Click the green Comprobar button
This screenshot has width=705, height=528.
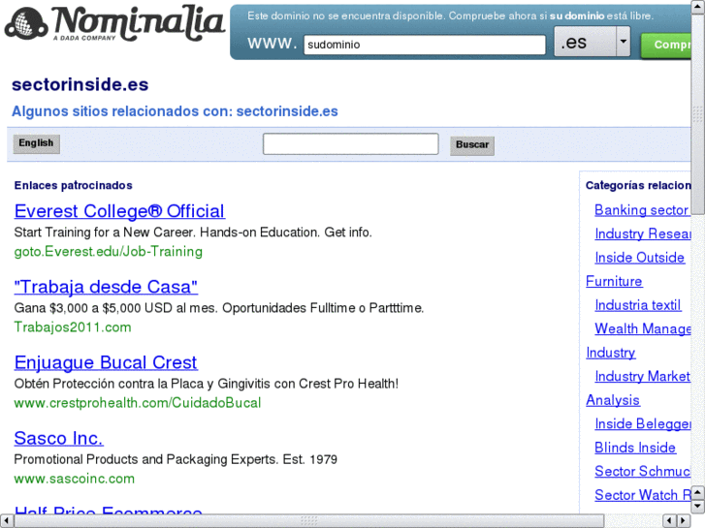(x=666, y=45)
